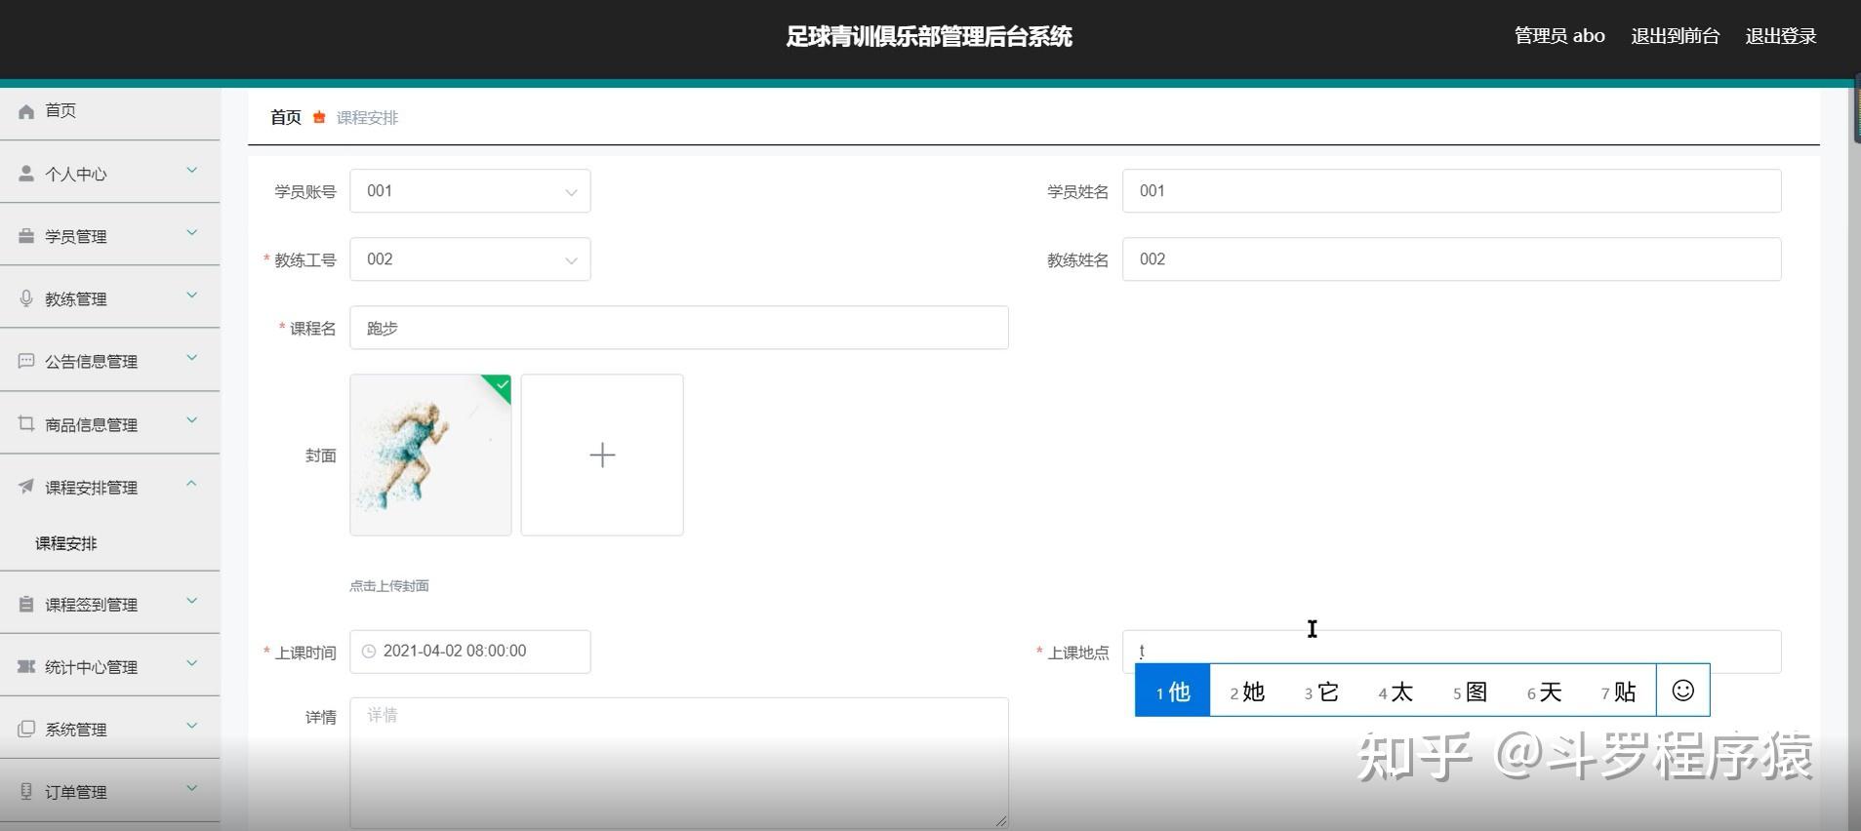Expand the 个人中心 menu chevron
Image resolution: width=1861 pixels, height=831 pixels.
tap(192, 171)
